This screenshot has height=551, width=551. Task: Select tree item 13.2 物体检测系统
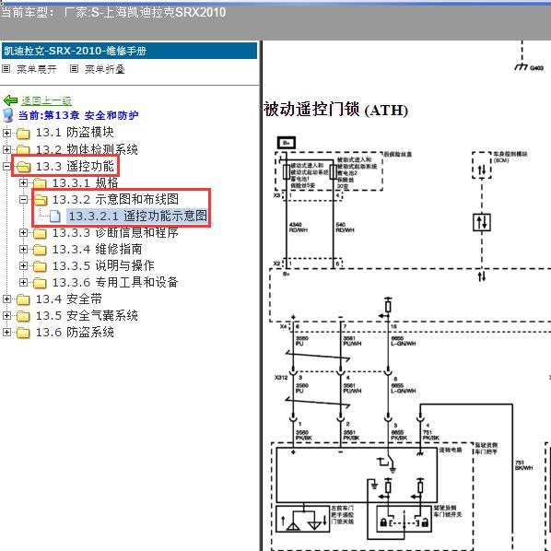pyautogui.click(x=87, y=149)
